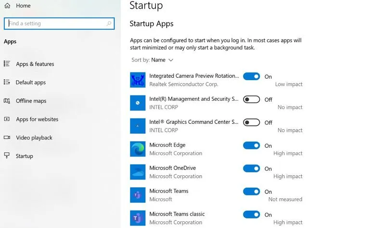Screen dimensions: 385x228
Task: Switch off Microsoft Teams classic toggle
Action: 251,215
